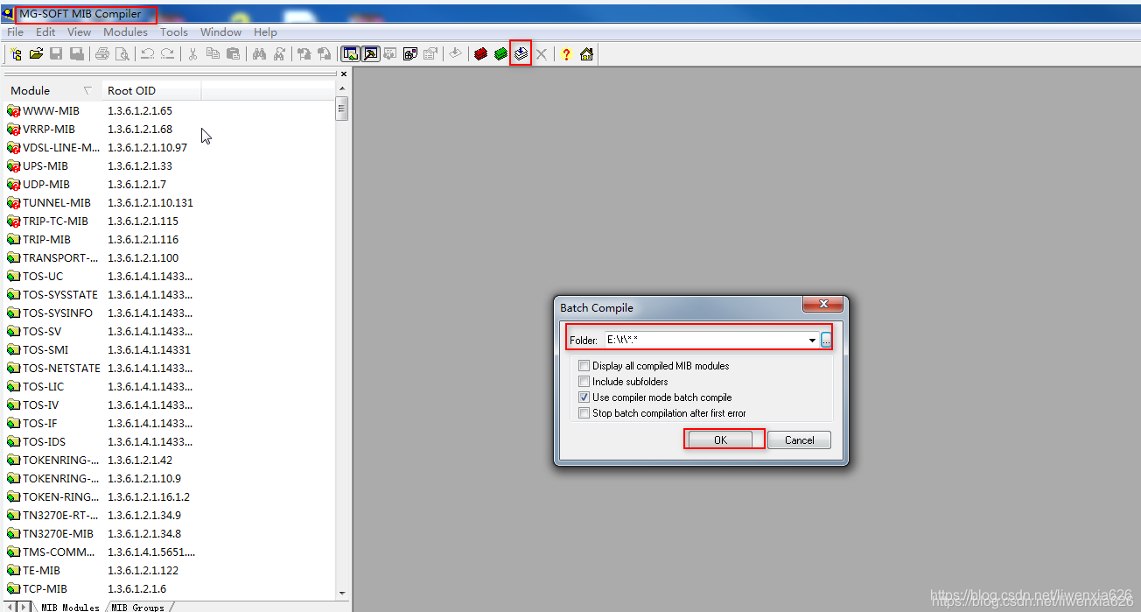Click the Undo toolbar icon
1141x612 pixels.
tap(147, 54)
